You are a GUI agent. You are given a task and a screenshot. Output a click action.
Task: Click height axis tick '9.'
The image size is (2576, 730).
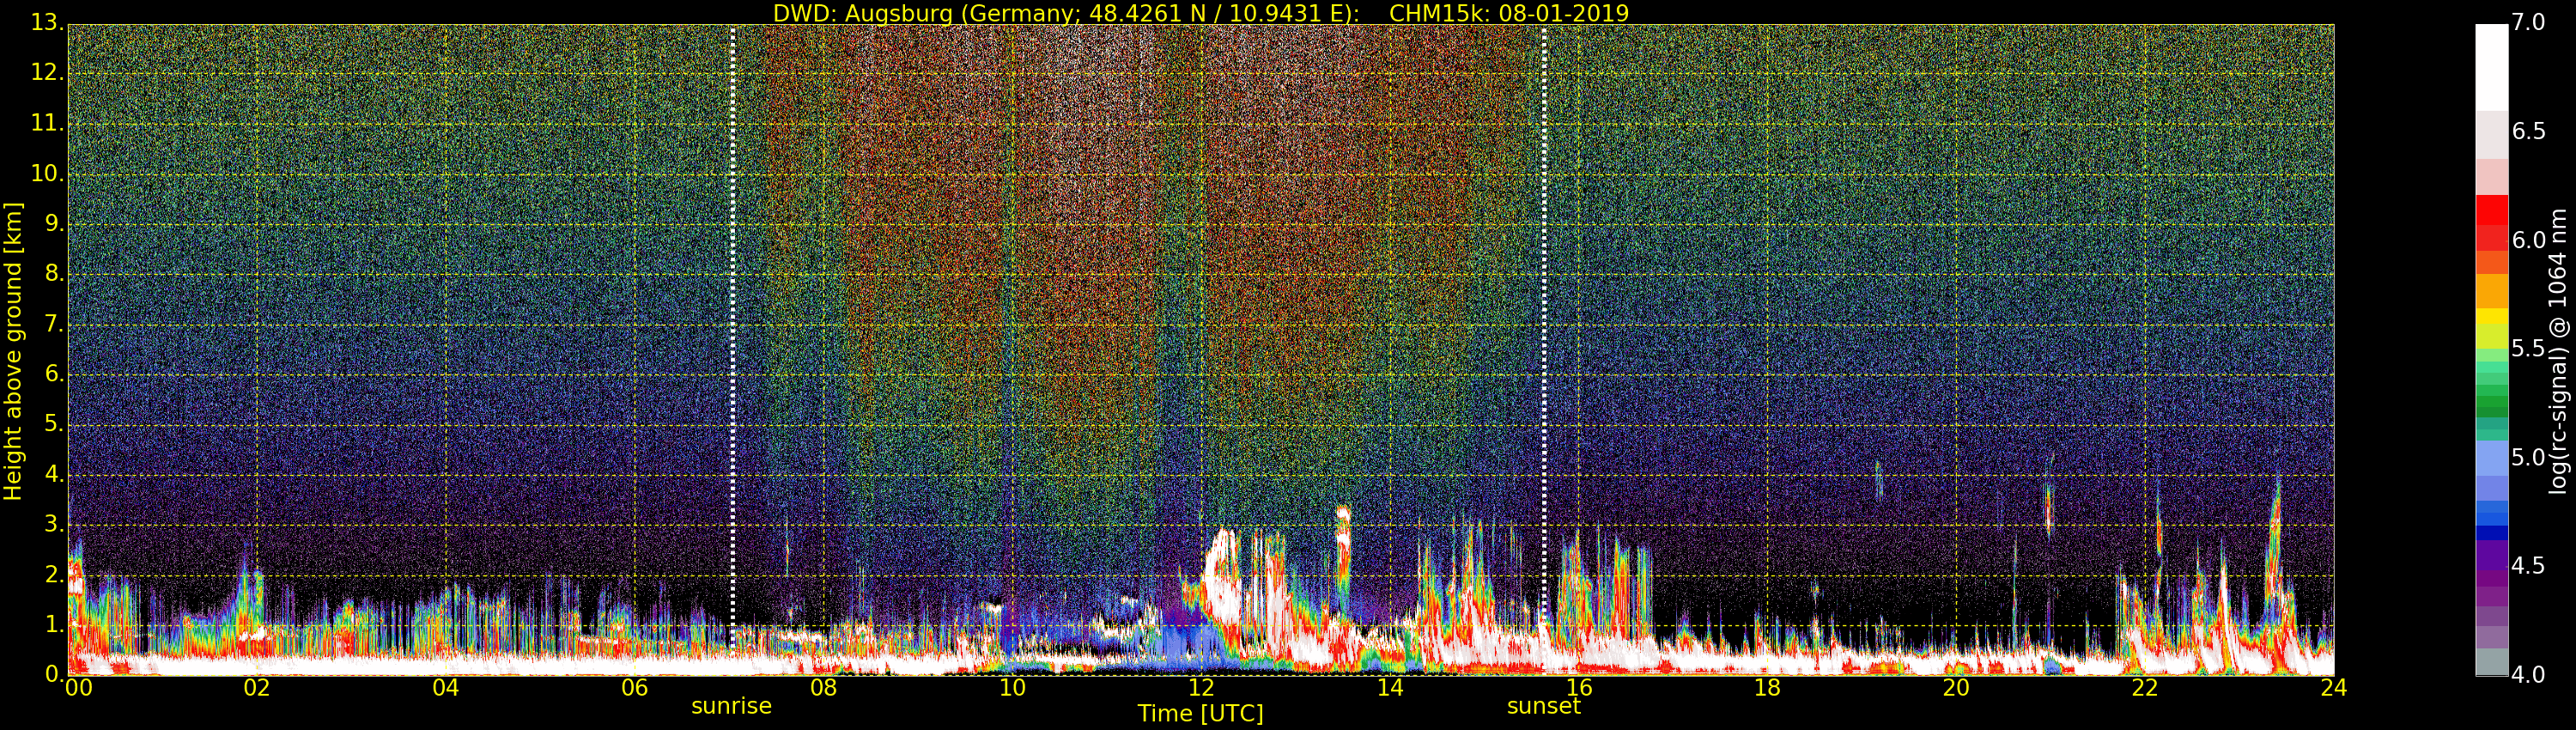pos(53,223)
